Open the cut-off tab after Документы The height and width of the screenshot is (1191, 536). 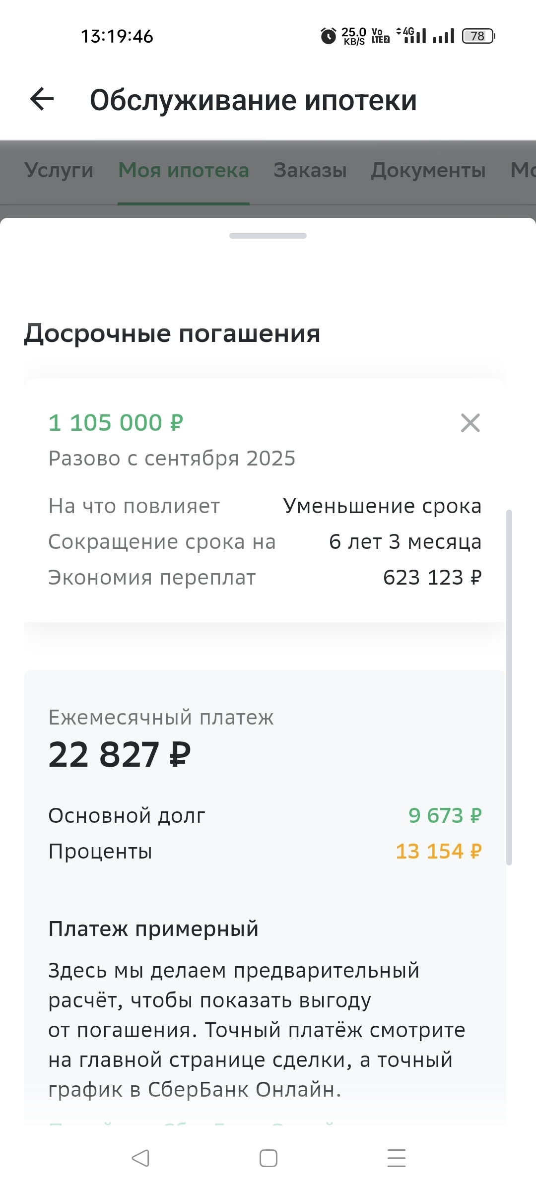523,170
